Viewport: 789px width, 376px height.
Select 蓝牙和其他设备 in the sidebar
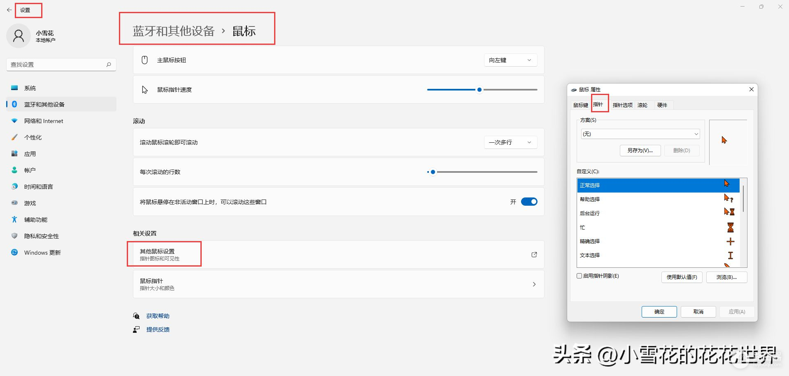[61, 104]
